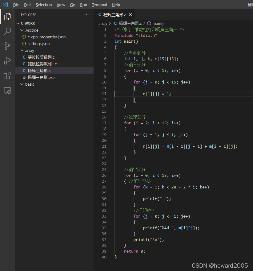Click line number 35 in the gutter
Viewport: 253px width, 271px height.
point(104,228)
